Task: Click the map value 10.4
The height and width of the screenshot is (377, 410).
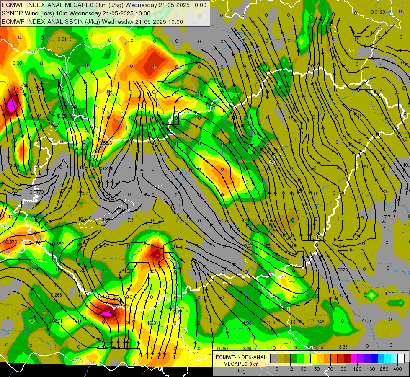Action: tap(83, 219)
